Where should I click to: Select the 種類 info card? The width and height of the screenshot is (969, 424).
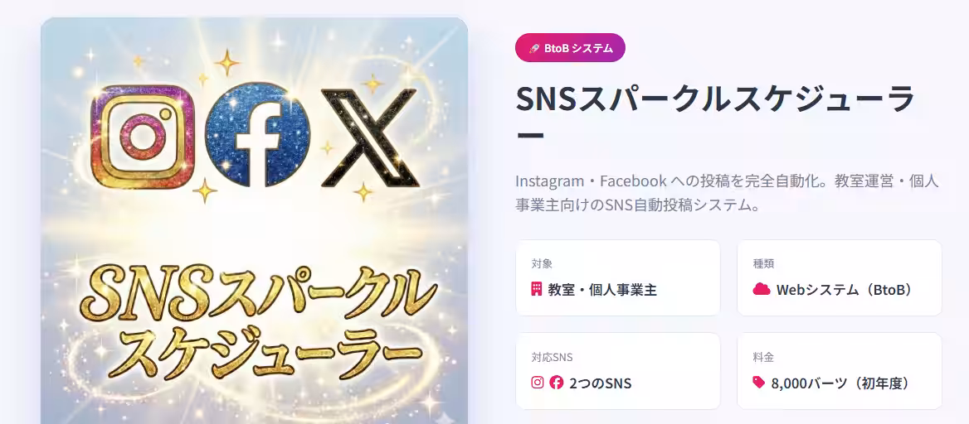click(840, 277)
